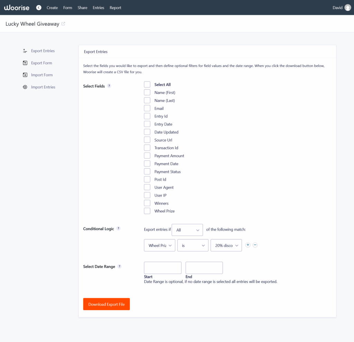The height and width of the screenshot is (342, 354).
Task: Tick the Payment Amount checkbox
Action: (x=147, y=156)
